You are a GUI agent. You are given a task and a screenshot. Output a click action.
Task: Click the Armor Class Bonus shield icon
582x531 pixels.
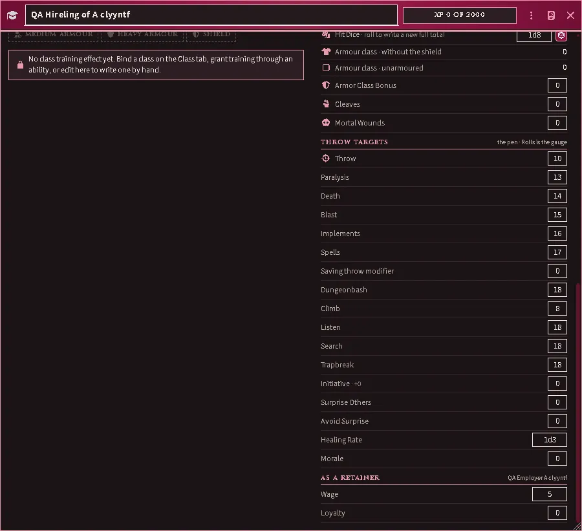(326, 85)
